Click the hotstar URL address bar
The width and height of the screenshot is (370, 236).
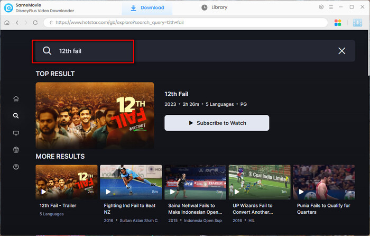click(186, 23)
